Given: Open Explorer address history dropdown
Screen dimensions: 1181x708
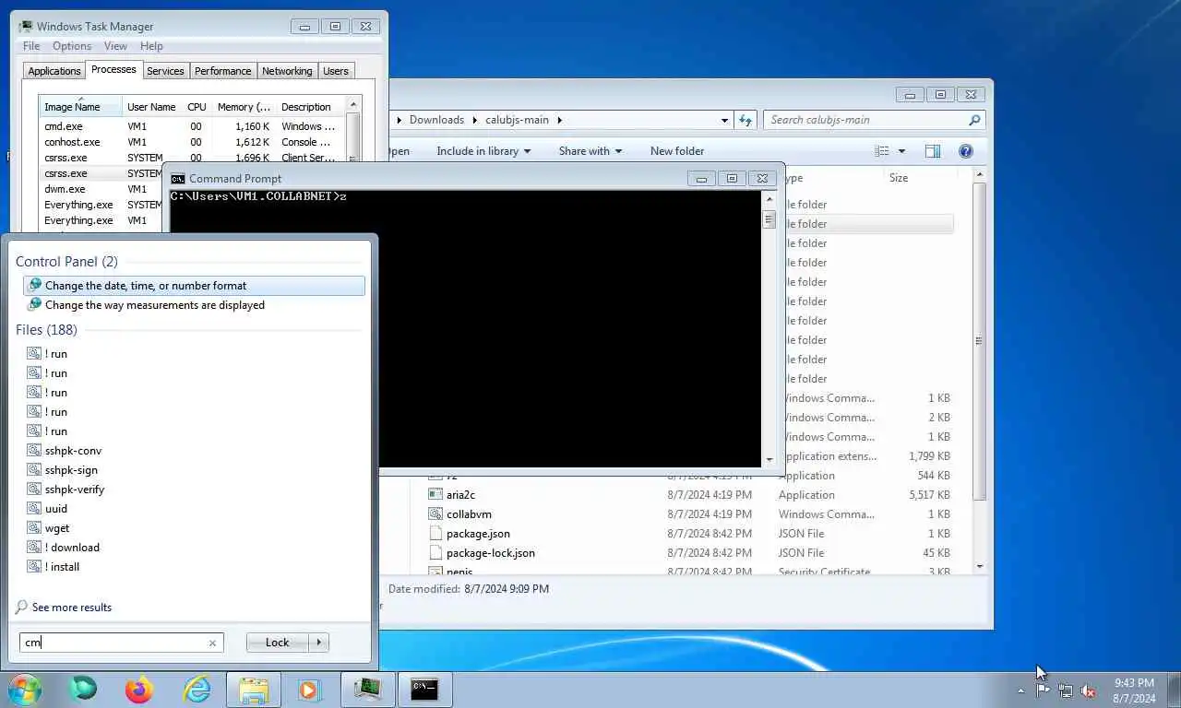Looking at the screenshot, I should pyautogui.click(x=724, y=120).
